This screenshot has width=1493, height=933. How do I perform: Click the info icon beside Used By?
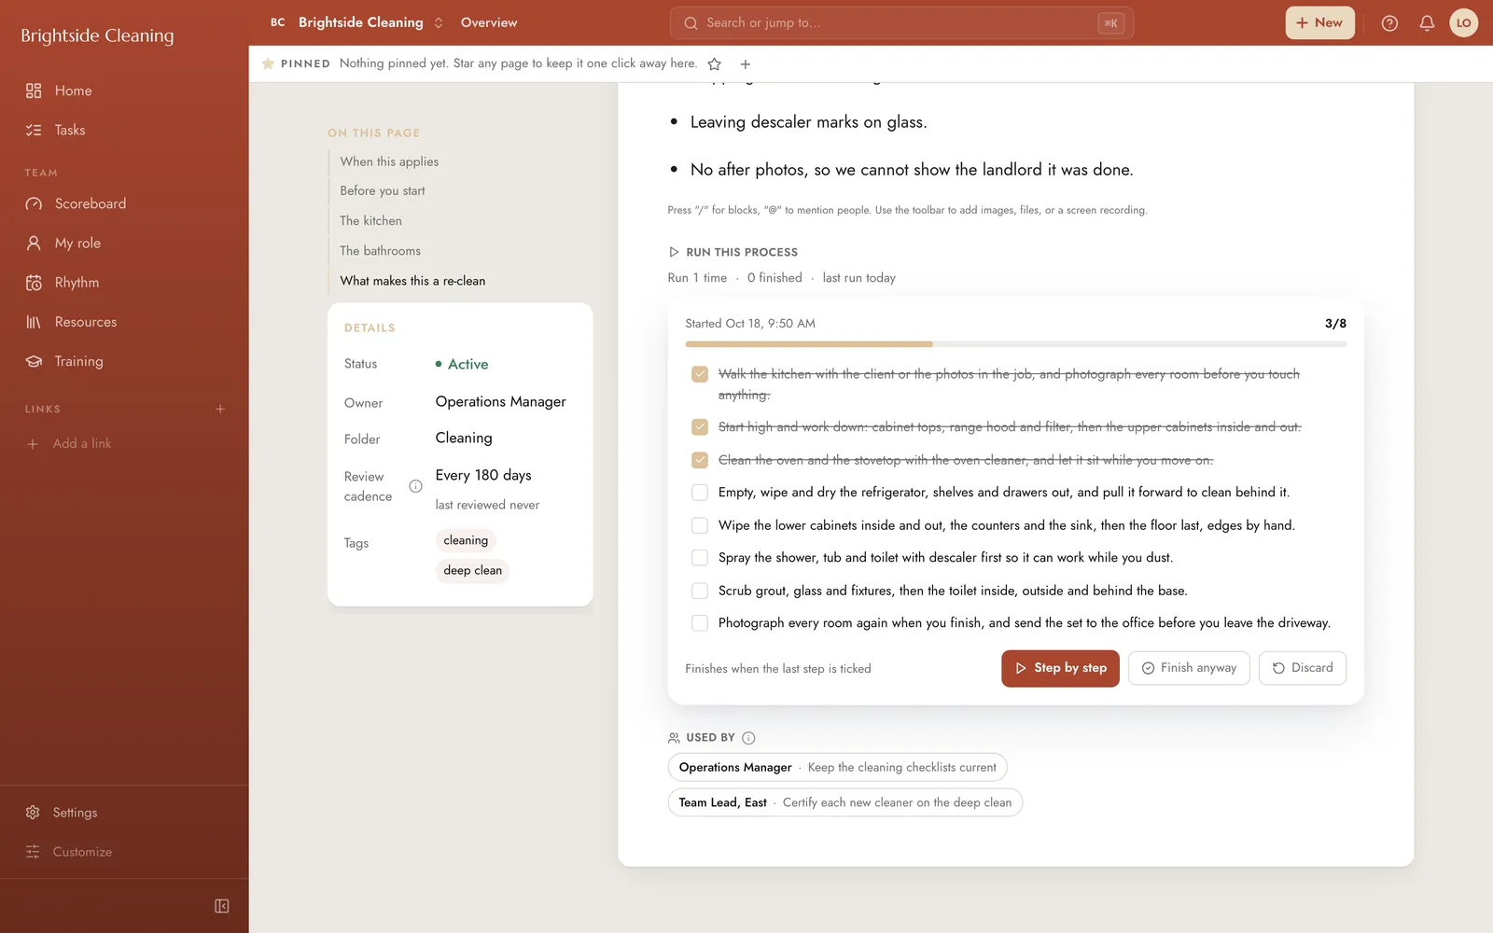coord(748,738)
